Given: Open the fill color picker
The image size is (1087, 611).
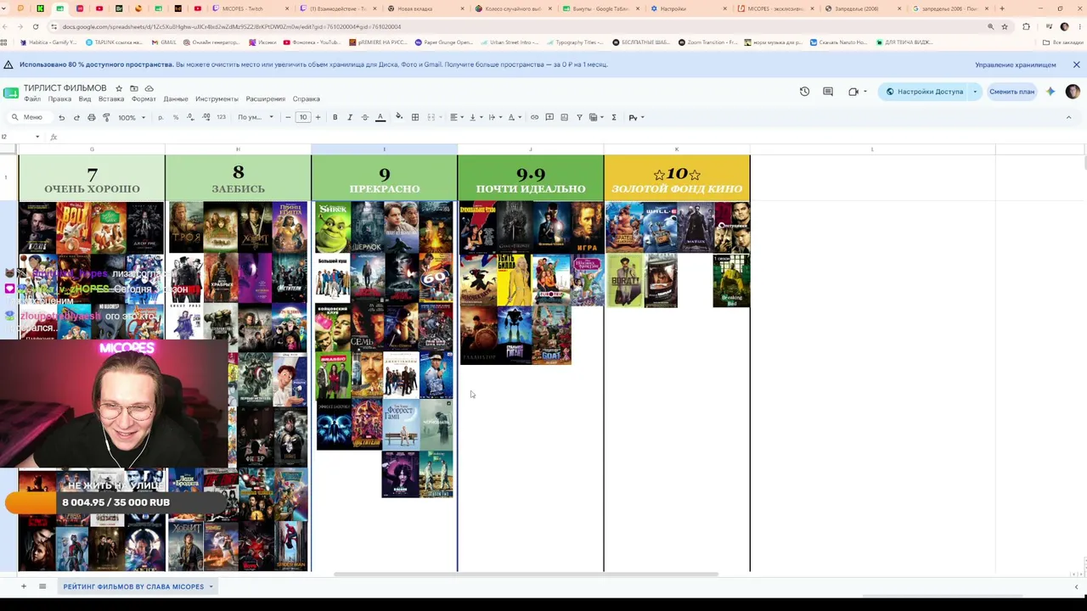Looking at the screenshot, I should click(x=399, y=117).
